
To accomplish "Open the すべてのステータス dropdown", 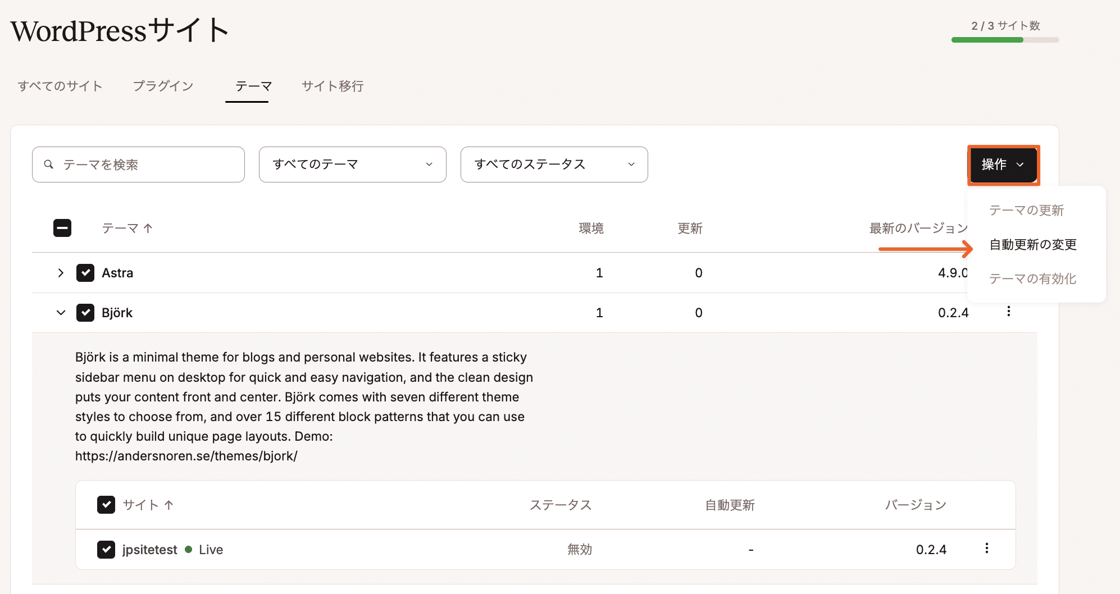I will (x=554, y=165).
